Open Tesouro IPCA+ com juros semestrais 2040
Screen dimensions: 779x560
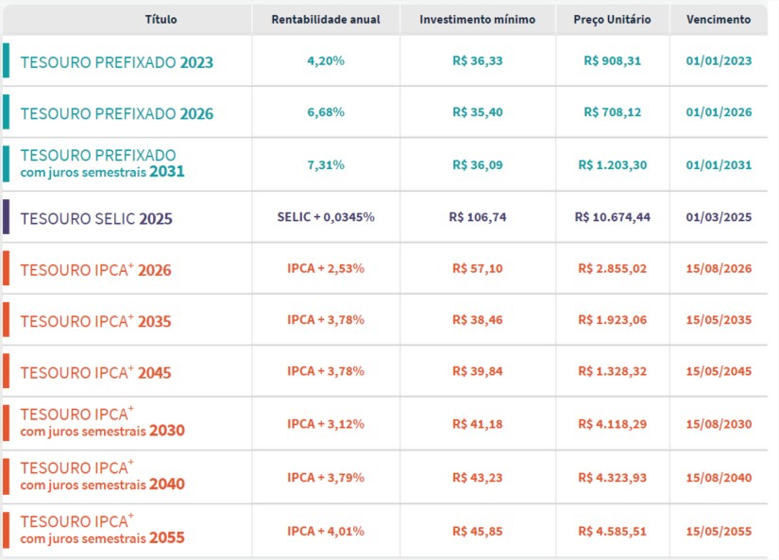(x=102, y=476)
